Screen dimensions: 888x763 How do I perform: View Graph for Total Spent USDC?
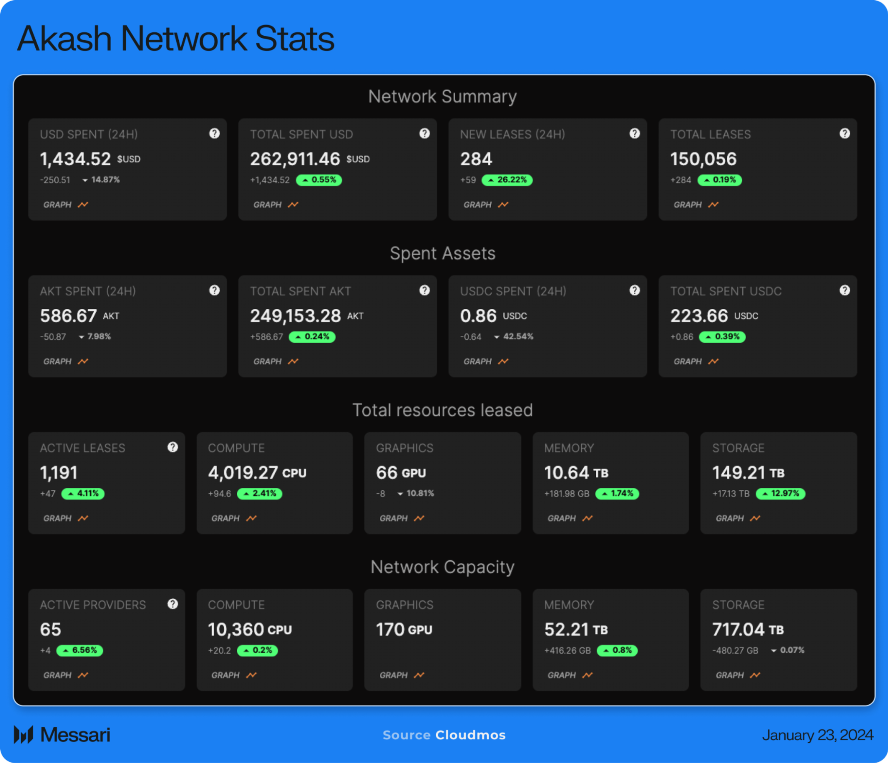[x=696, y=361]
